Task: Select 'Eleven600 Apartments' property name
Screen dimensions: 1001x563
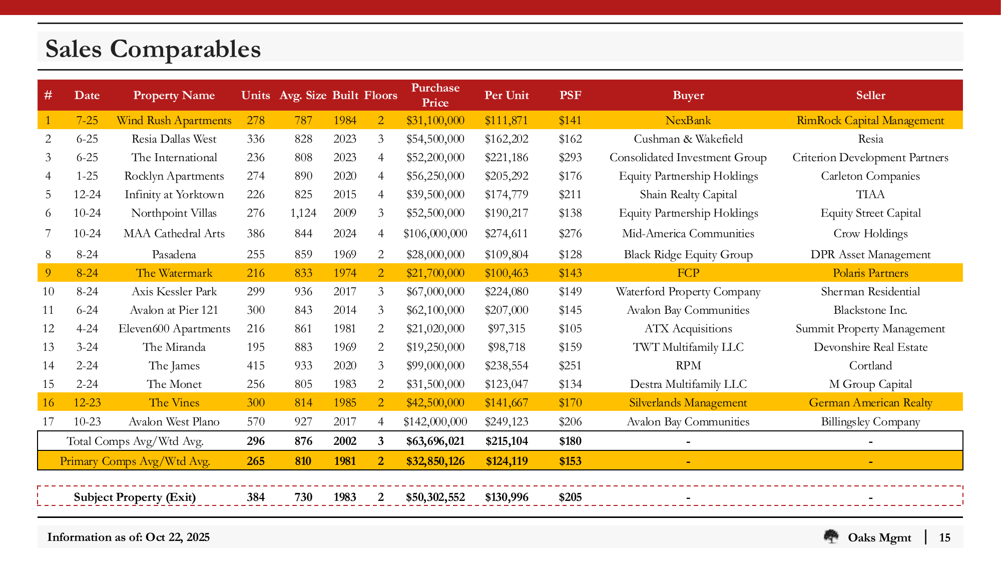Action: tap(174, 328)
